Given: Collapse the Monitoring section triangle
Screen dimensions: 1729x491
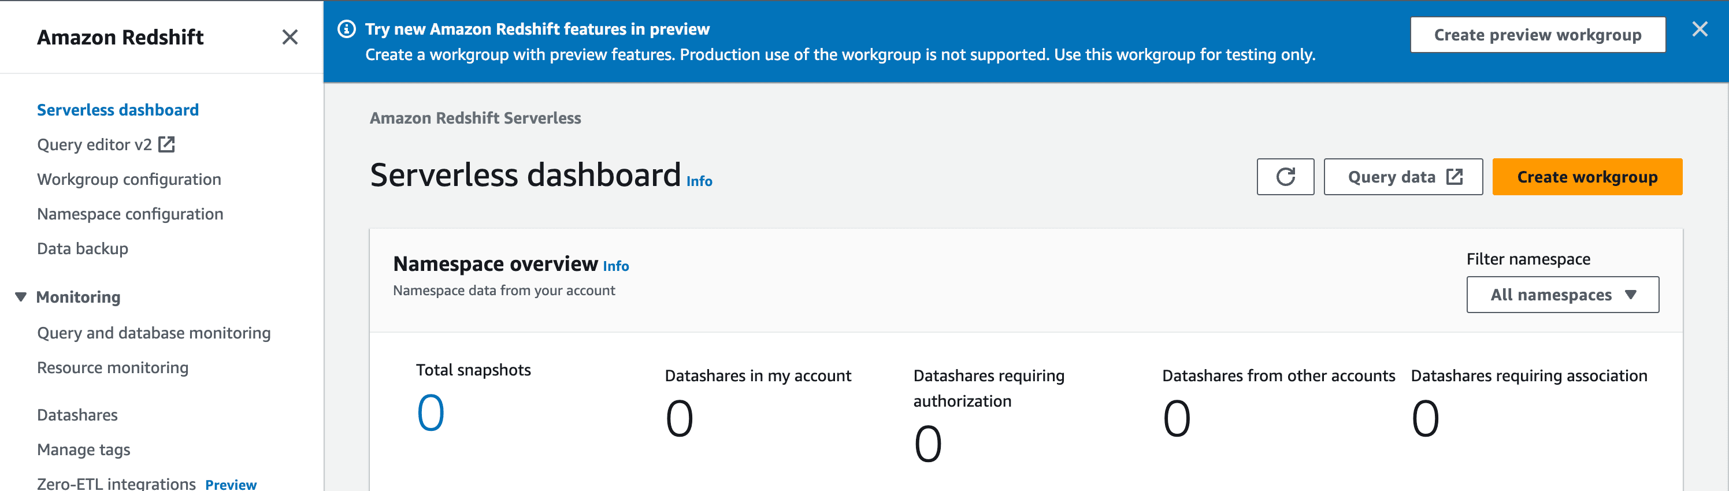Looking at the screenshot, I should coord(21,296).
